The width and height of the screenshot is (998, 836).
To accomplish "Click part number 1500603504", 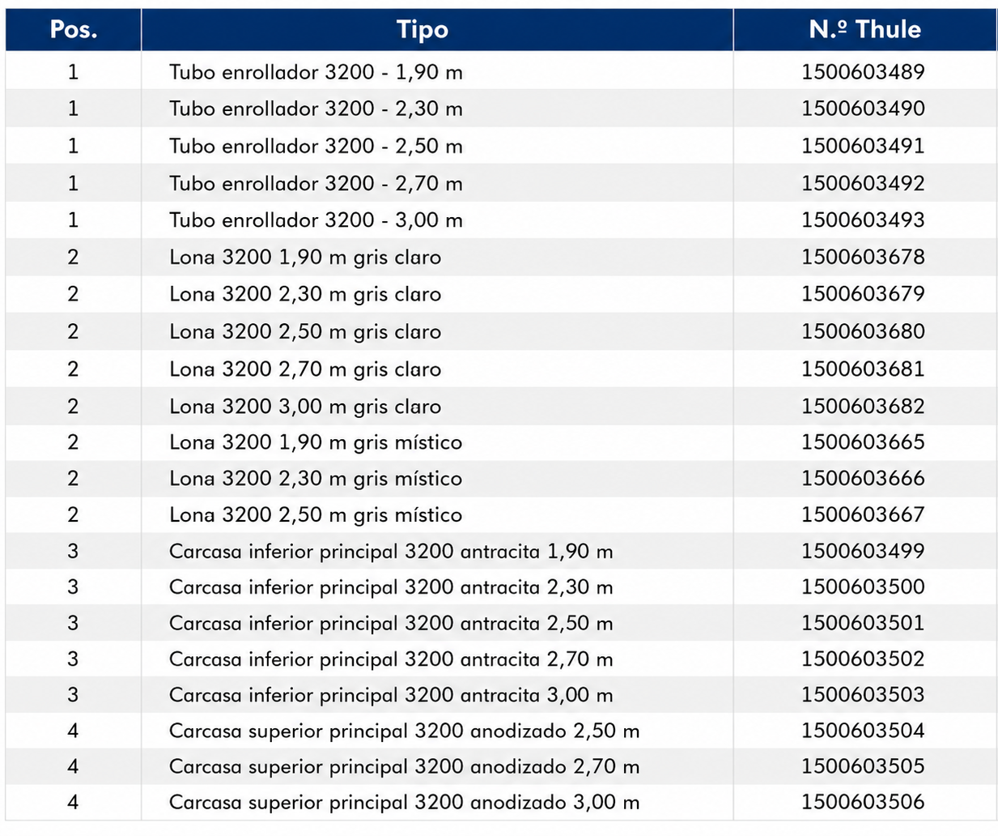I will tap(863, 731).
